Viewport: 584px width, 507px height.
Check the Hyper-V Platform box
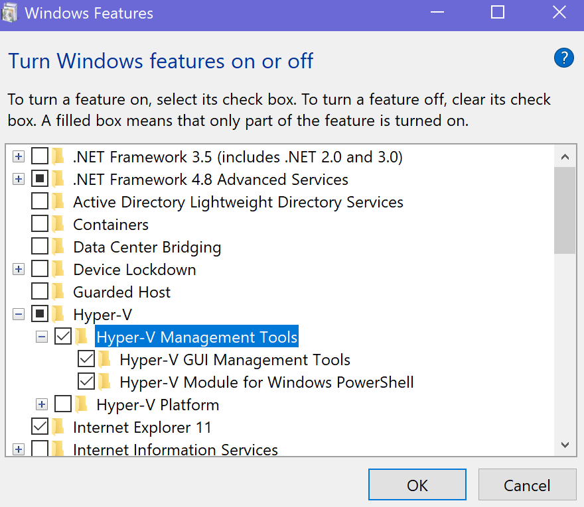tap(63, 404)
